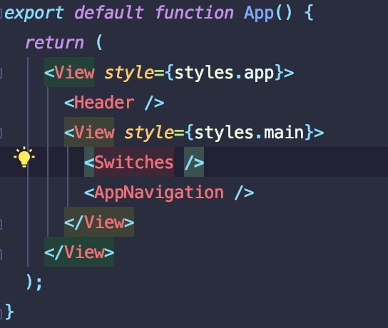The width and height of the screenshot is (388, 328).
Task: Click the closing parenthesis and semicolon
Action: (34, 282)
